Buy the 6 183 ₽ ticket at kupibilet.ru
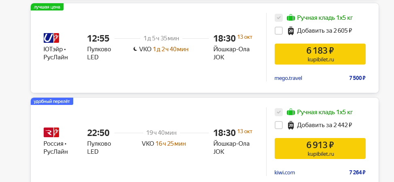Screen dimensions: 394x182 point(320,54)
